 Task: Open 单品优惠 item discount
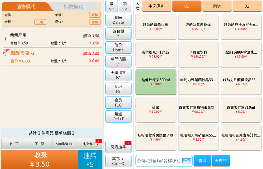pos(118,61)
